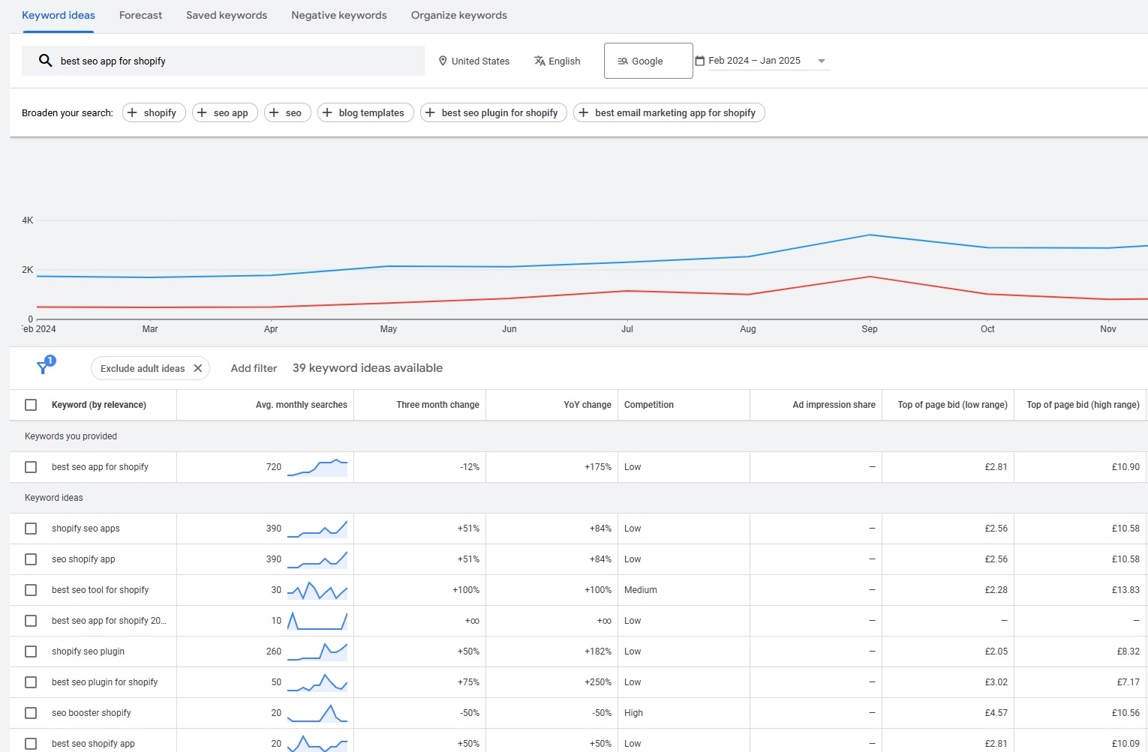
Task: Click trend sparkline for shopify seo apps
Action: (x=317, y=529)
